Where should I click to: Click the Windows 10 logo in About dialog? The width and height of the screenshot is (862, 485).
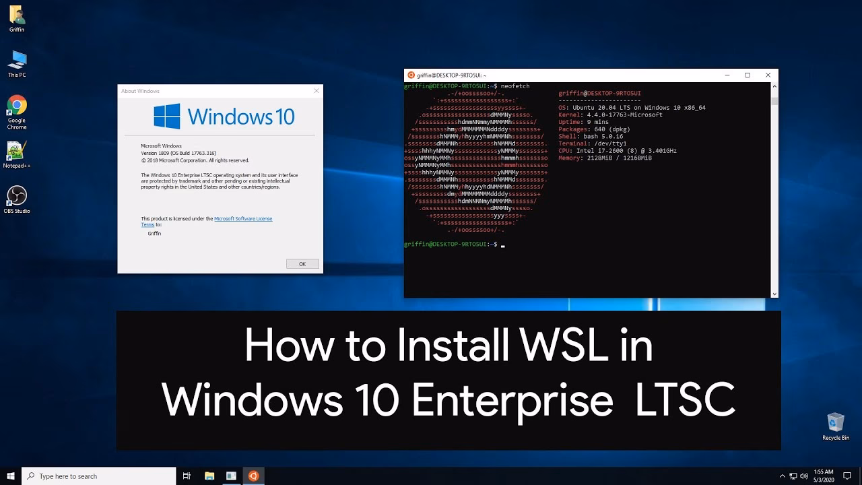pyautogui.click(x=224, y=117)
